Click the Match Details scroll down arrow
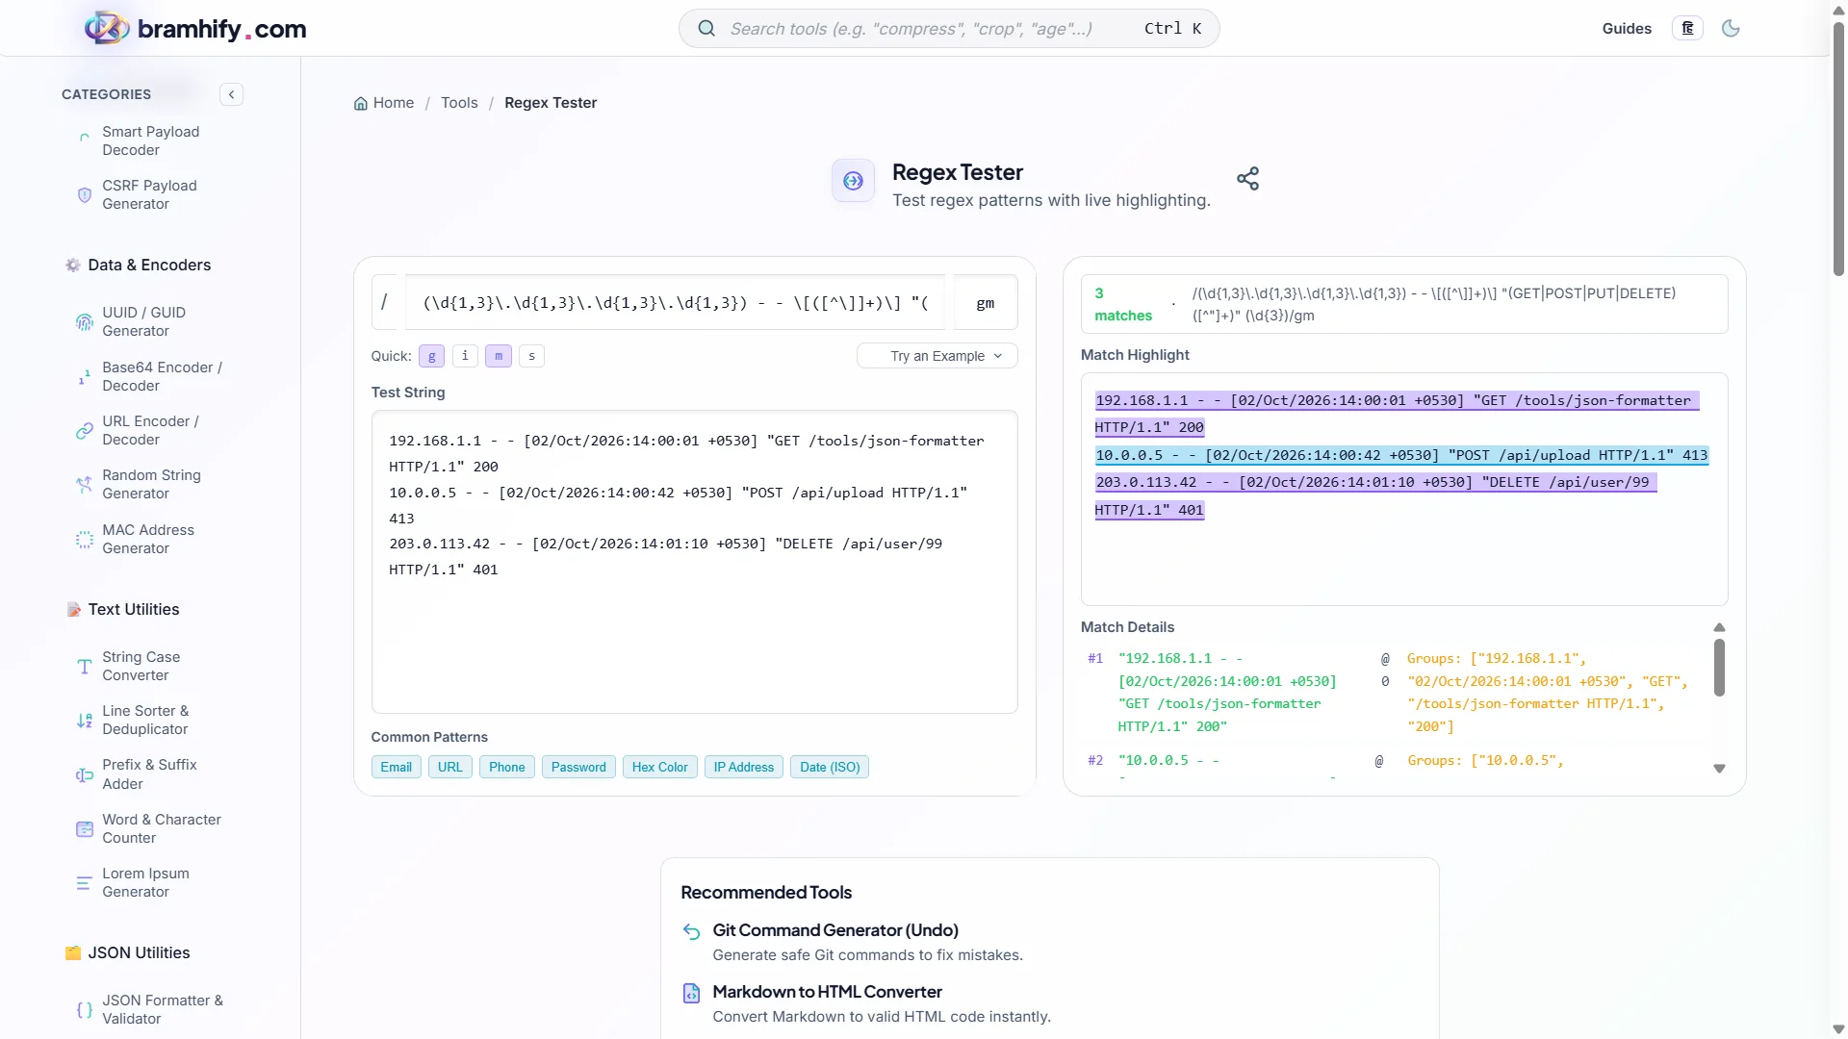 tap(1719, 769)
